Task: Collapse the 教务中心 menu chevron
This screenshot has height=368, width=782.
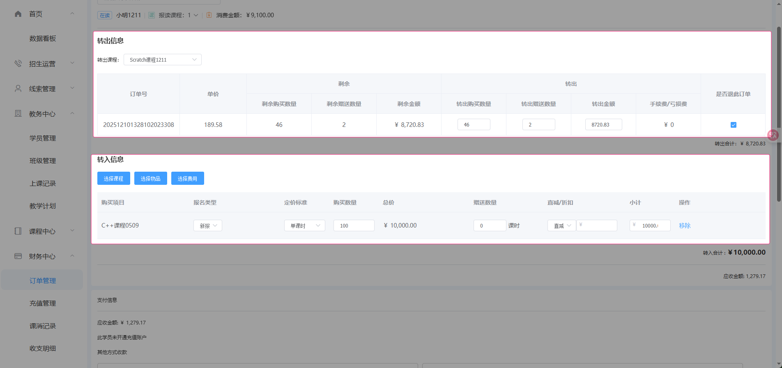Action: (72, 114)
